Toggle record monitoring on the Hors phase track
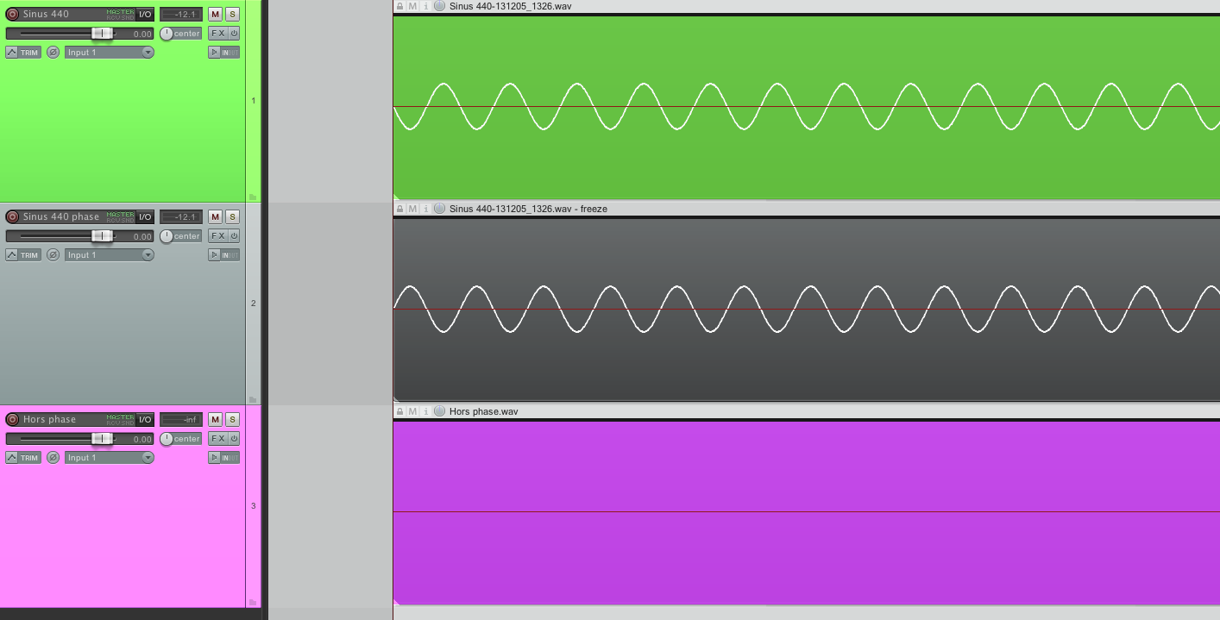The height and width of the screenshot is (620, 1220). click(x=214, y=457)
